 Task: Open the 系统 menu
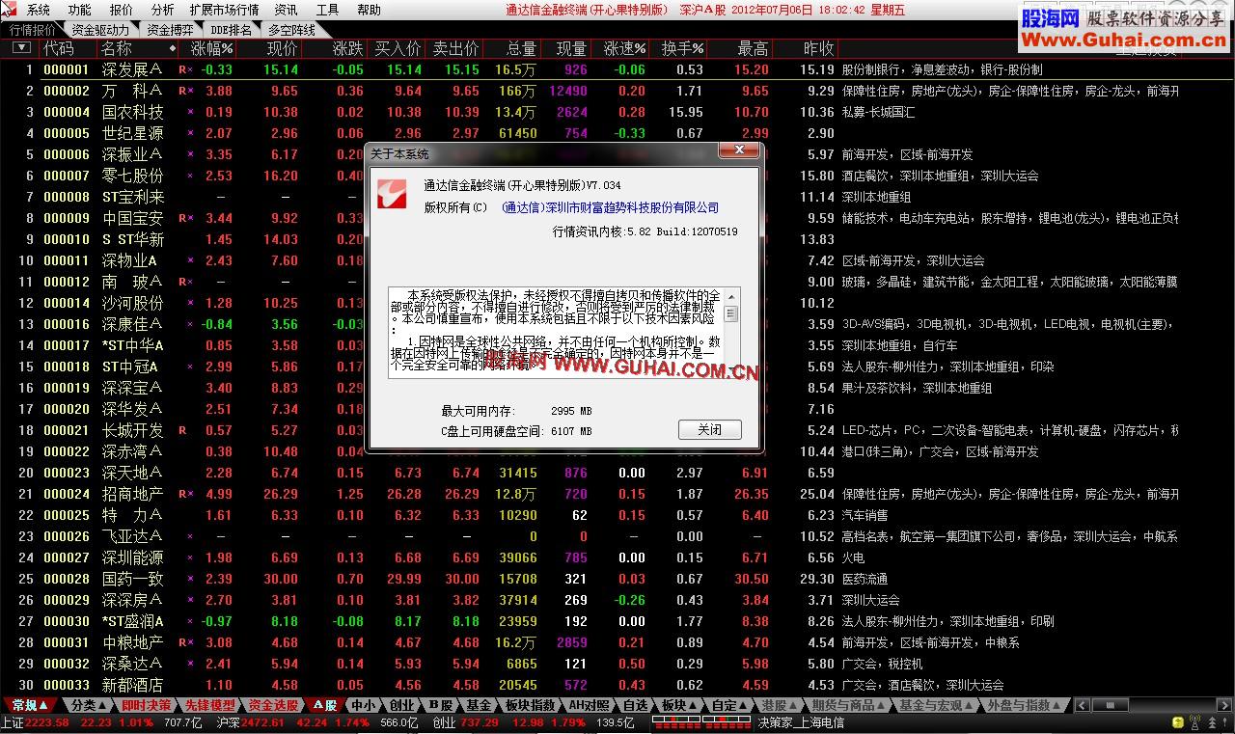coord(39,10)
